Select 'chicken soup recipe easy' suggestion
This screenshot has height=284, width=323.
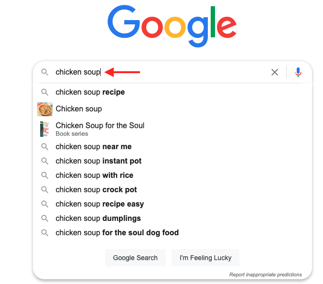[x=100, y=204]
